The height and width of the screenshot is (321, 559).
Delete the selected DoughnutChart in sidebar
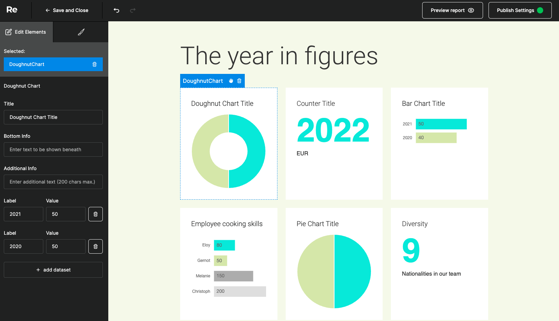pyautogui.click(x=95, y=64)
